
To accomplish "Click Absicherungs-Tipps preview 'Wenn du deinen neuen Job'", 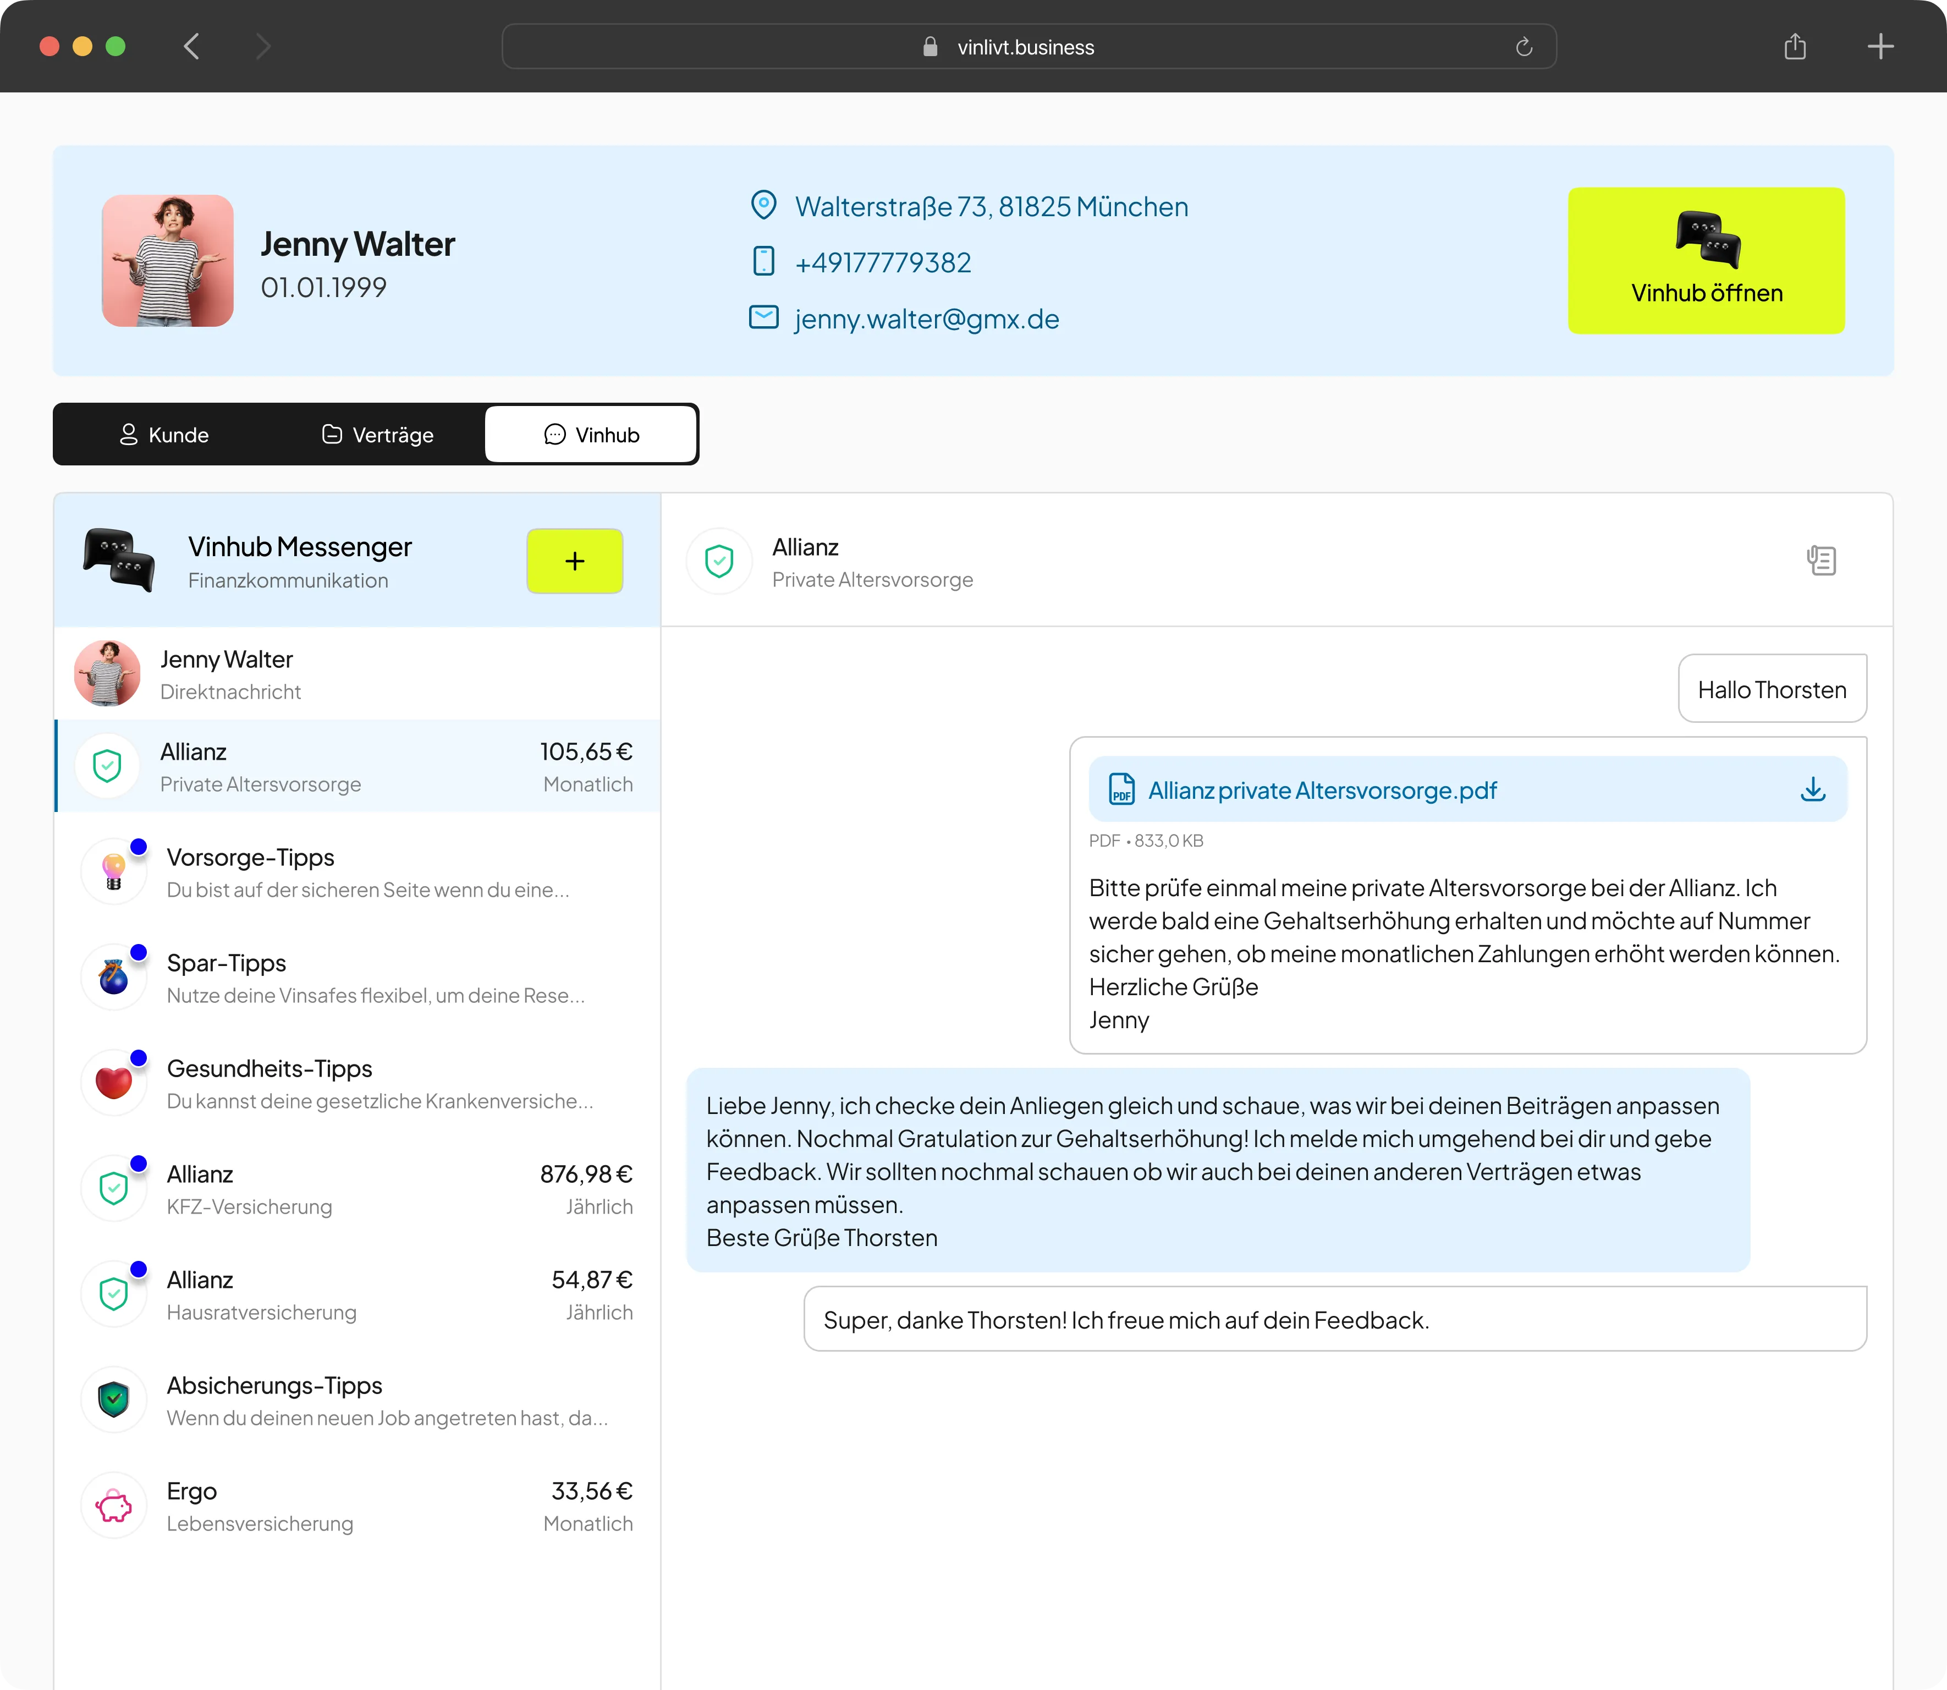I will 388,1418.
